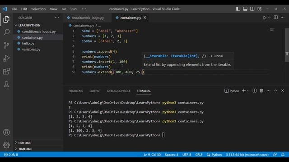Open the Accounts menu icon
Screen dimensions: 289x162
(6, 132)
